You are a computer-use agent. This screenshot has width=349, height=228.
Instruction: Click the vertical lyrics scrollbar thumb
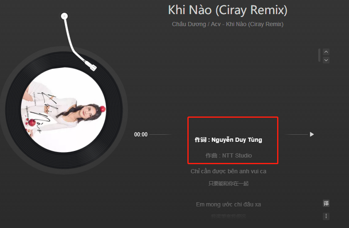tap(320, 55)
